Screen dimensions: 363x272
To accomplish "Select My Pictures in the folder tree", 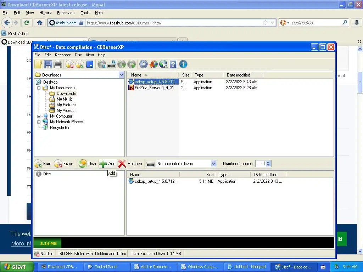I will 66,105.
